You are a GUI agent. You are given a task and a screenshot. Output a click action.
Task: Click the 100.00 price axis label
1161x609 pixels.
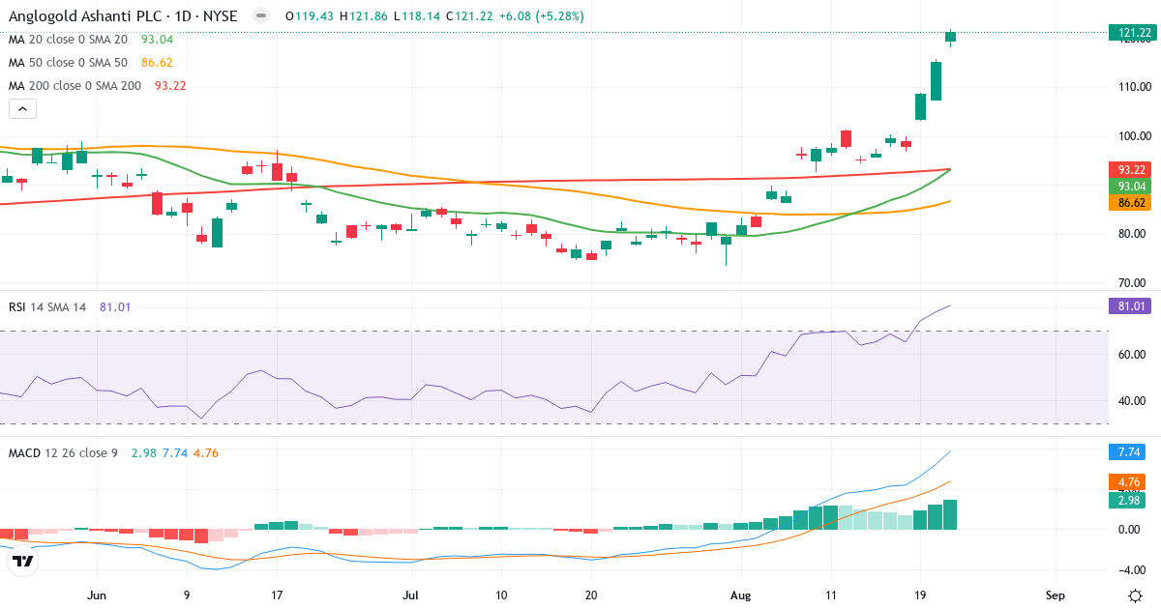coord(1134,136)
